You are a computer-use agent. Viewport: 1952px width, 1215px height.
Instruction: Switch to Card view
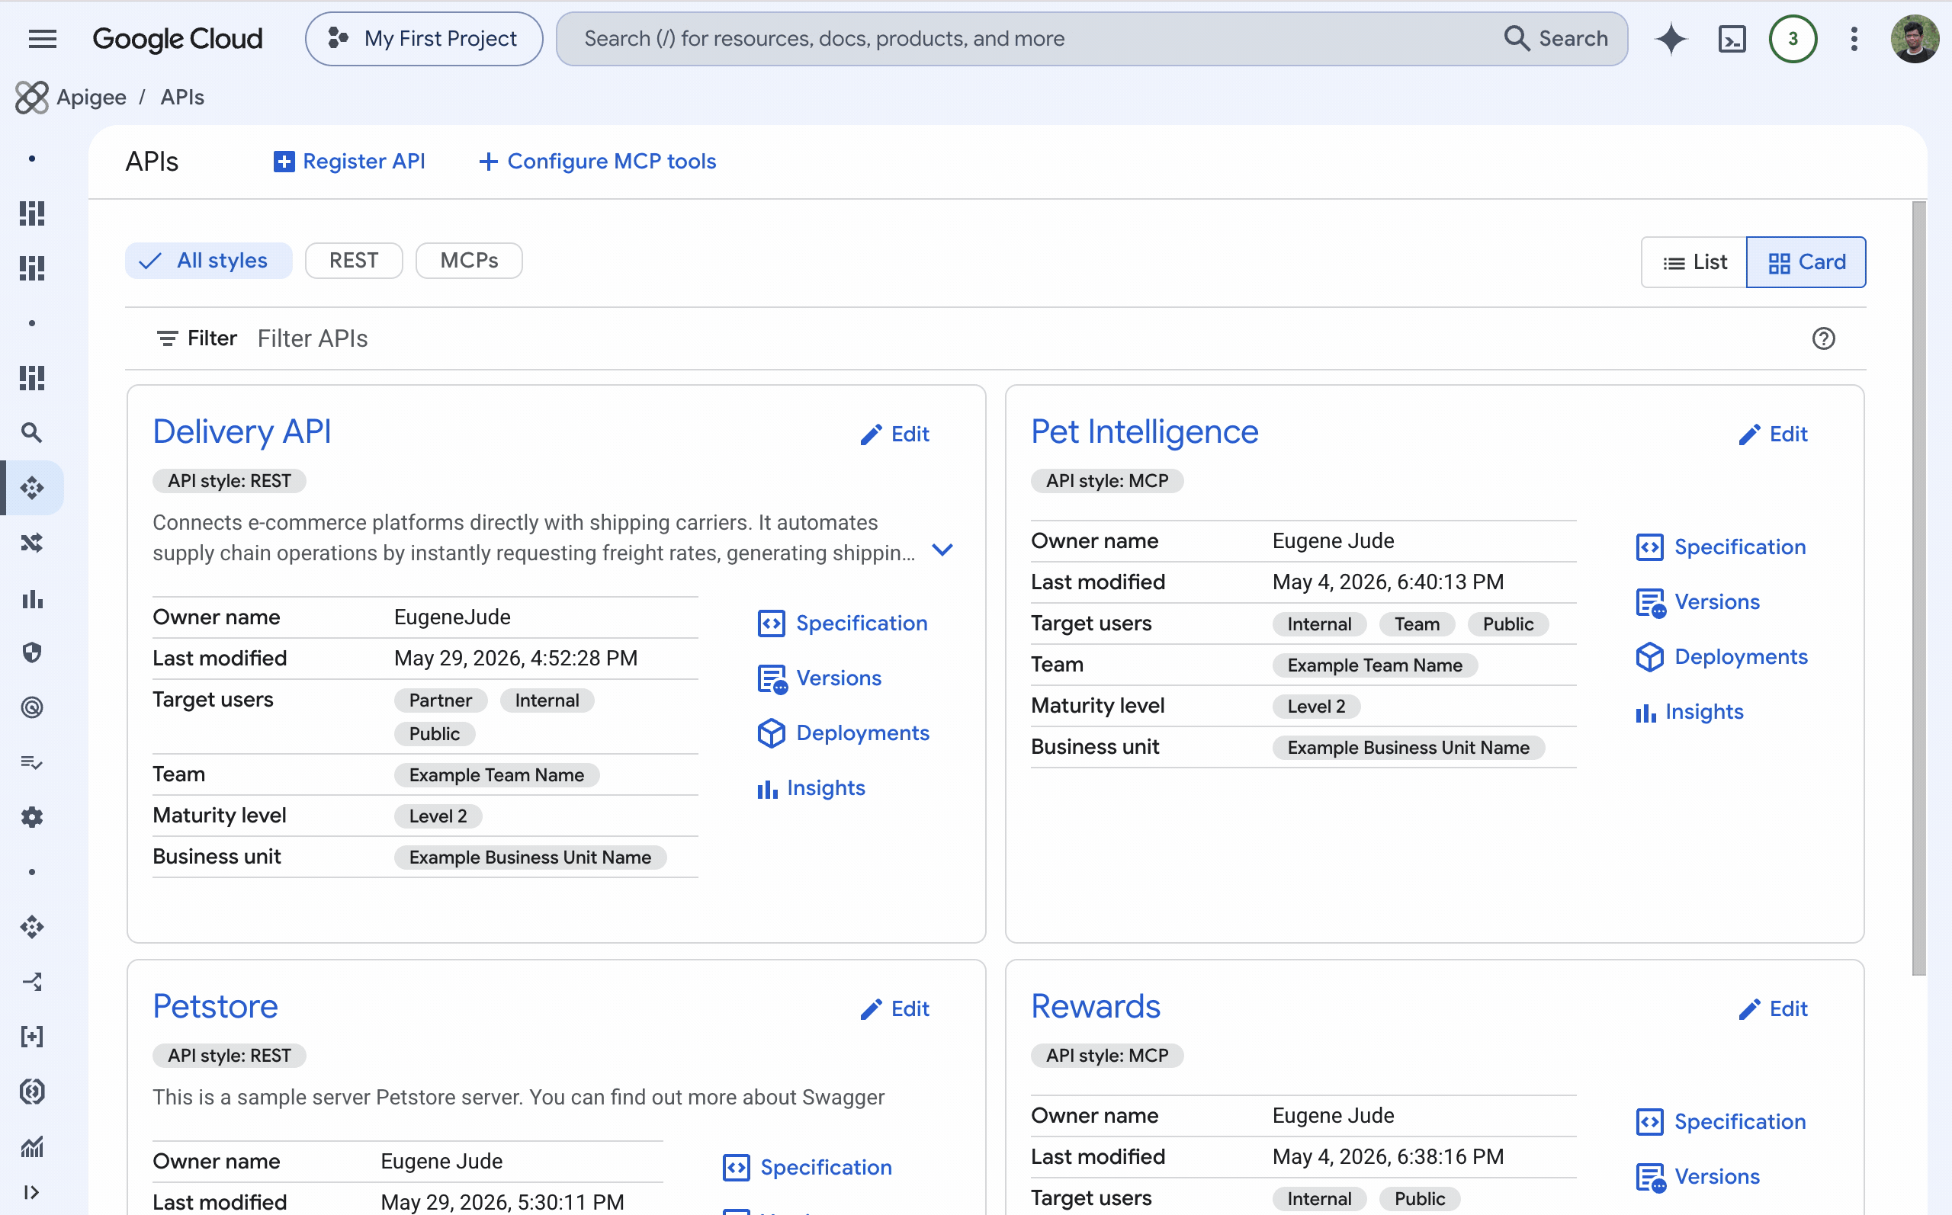[x=1806, y=262]
